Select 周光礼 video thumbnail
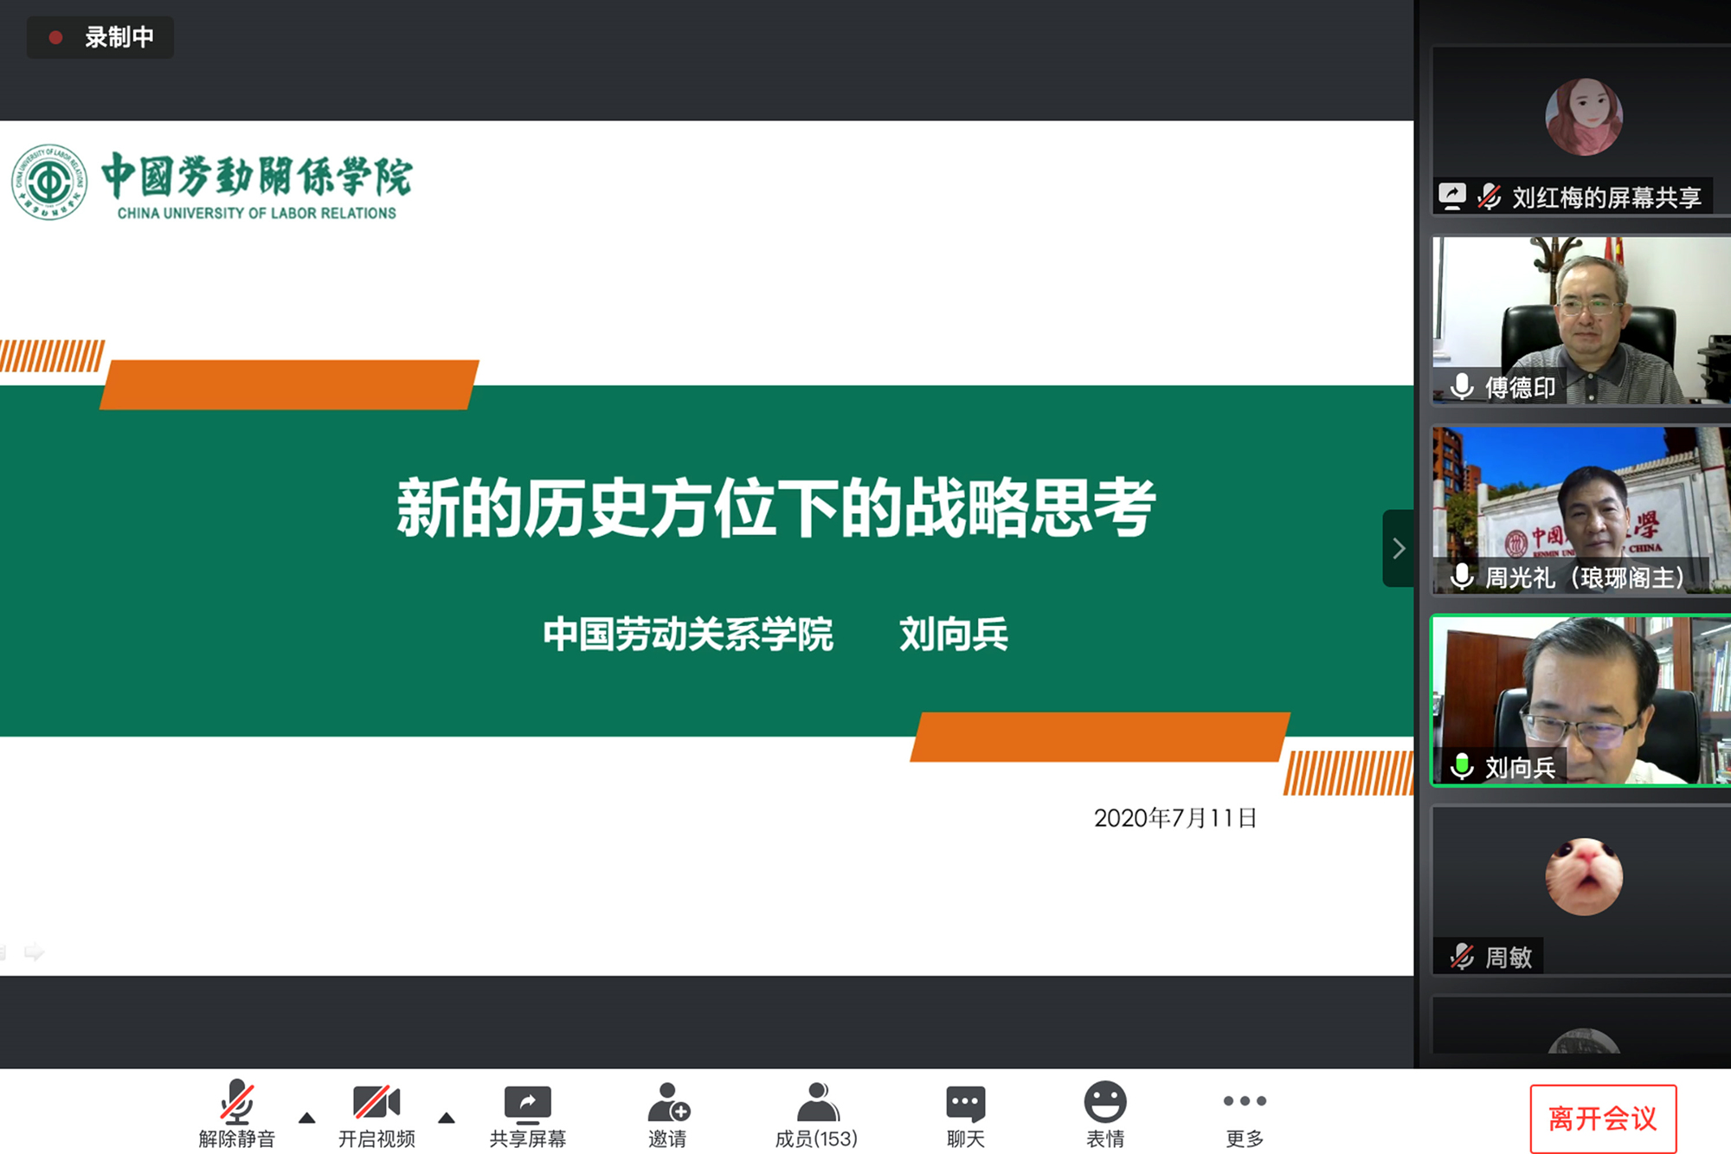This screenshot has width=1731, height=1154. point(1580,510)
